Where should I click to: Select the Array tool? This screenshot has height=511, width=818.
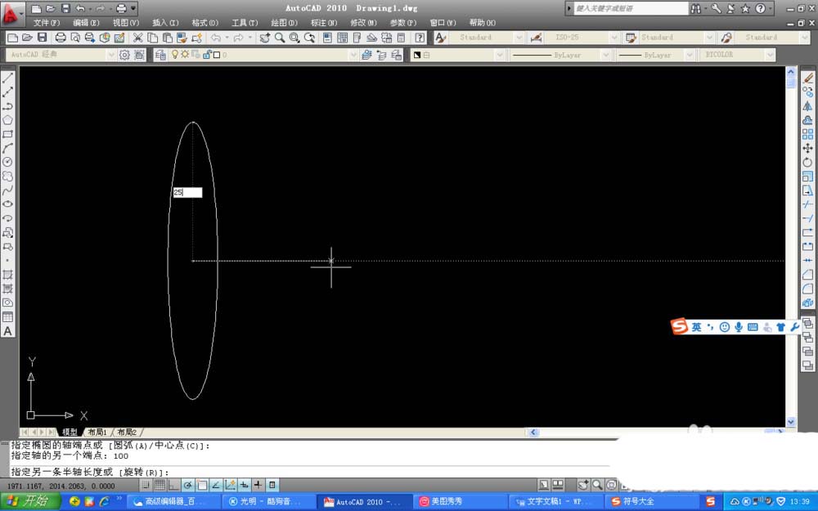807,135
